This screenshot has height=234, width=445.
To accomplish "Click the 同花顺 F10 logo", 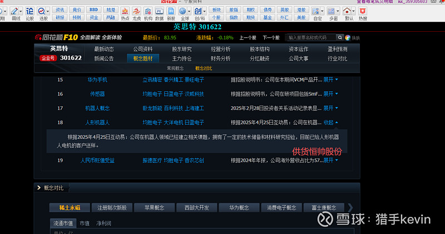I will [x=56, y=37].
